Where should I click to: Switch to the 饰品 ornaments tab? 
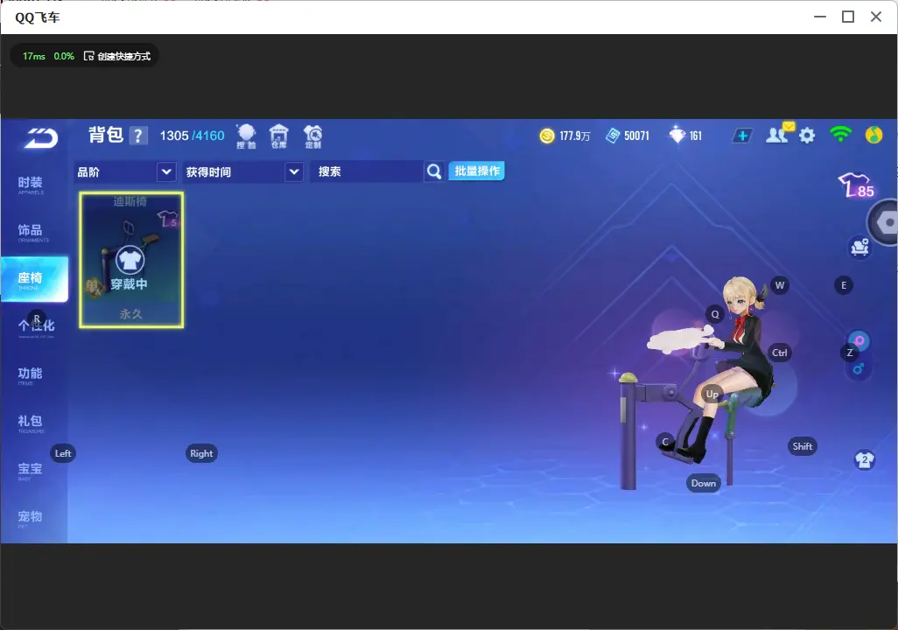pyautogui.click(x=31, y=232)
